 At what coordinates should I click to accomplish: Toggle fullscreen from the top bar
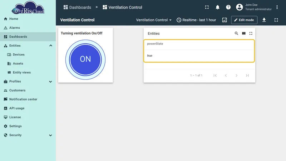207,7
